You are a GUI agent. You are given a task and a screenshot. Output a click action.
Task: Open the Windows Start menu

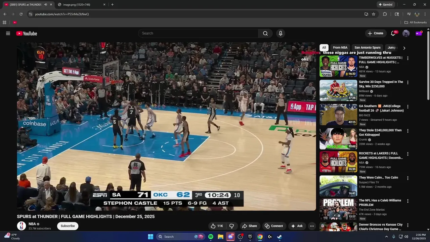(150, 237)
